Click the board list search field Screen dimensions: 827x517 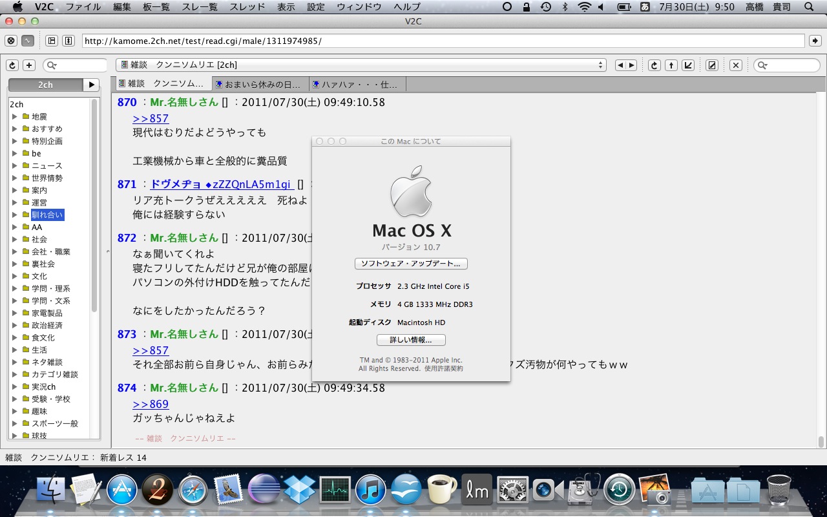(x=75, y=65)
